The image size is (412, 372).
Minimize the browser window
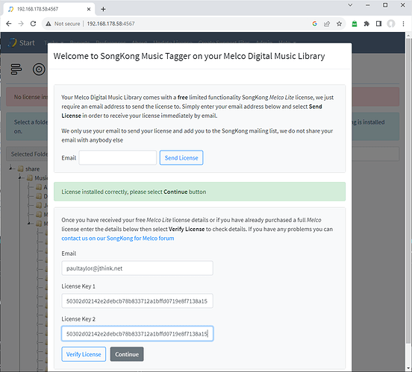pyautogui.click(x=368, y=4)
